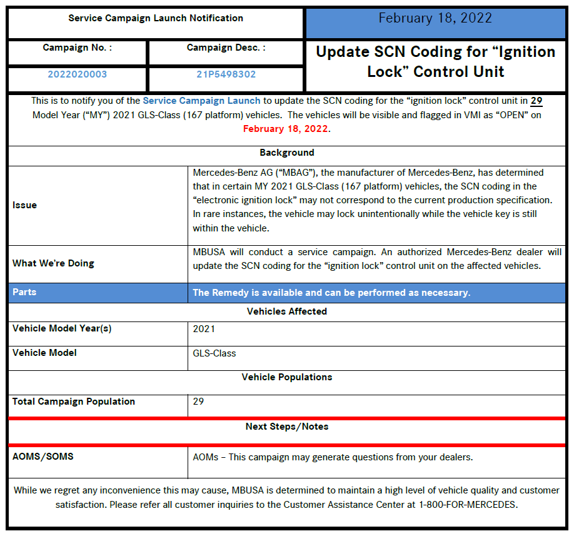
Task: Click the 'AOMs – This campaign may generate questions' text
Action: point(333,457)
